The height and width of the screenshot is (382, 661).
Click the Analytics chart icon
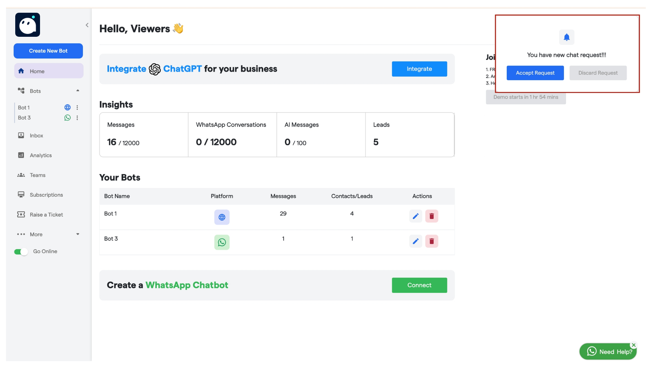tap(21, 155)
